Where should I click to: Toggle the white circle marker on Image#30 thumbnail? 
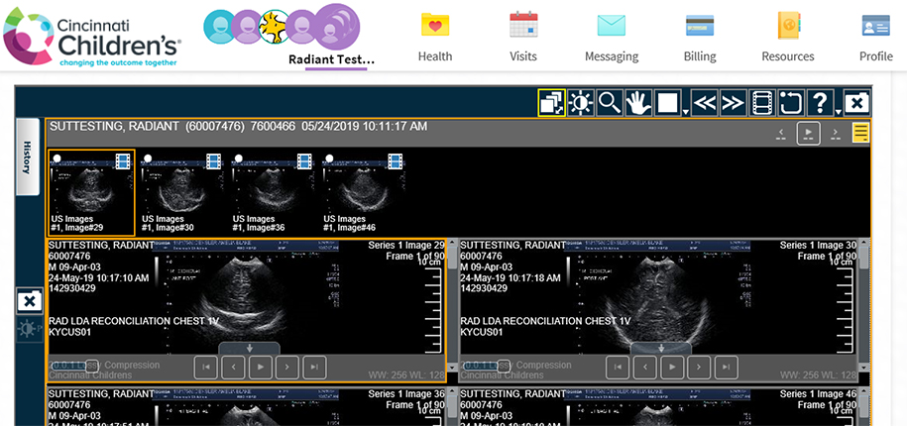pyautogui.click(x=148, y=159)
